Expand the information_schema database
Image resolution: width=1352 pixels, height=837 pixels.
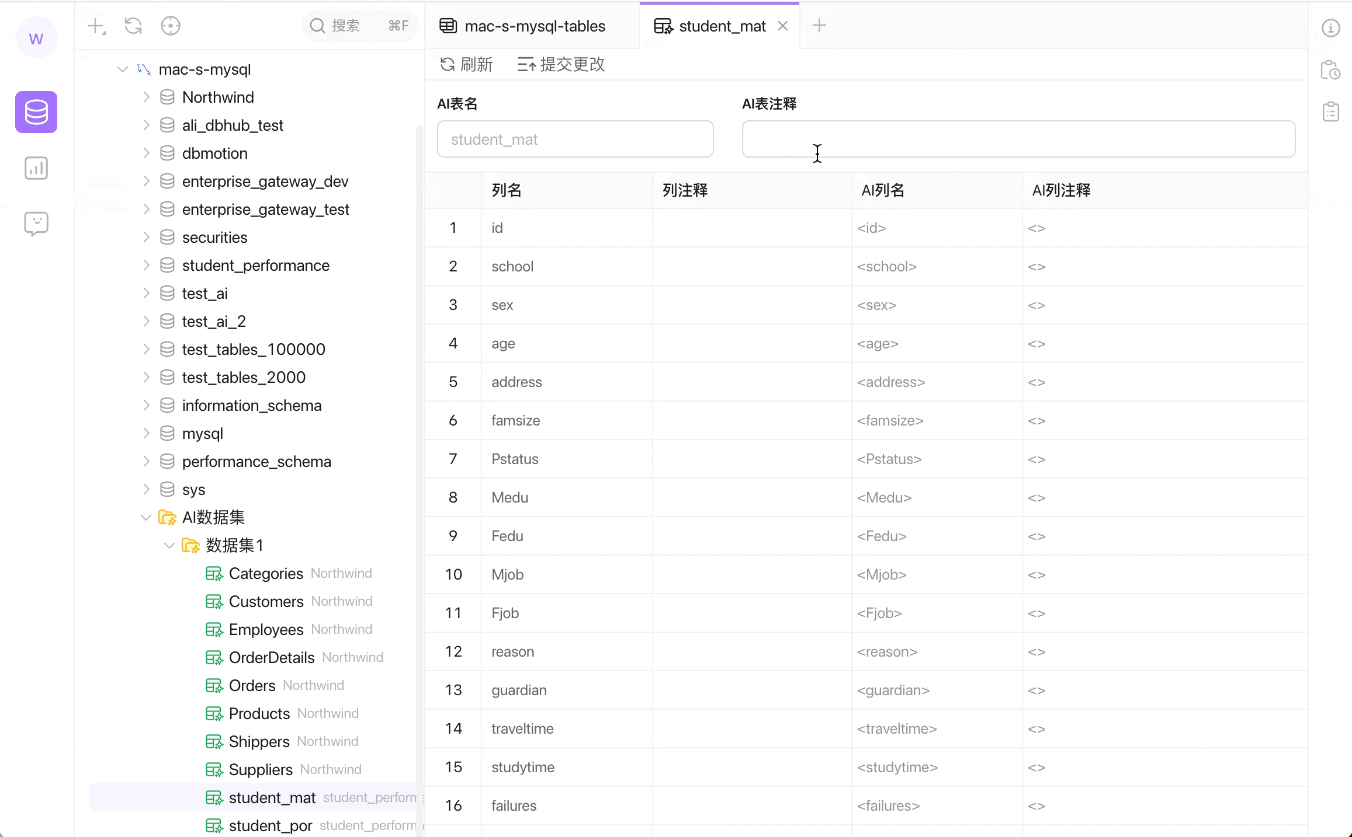[x=146, y=406]
